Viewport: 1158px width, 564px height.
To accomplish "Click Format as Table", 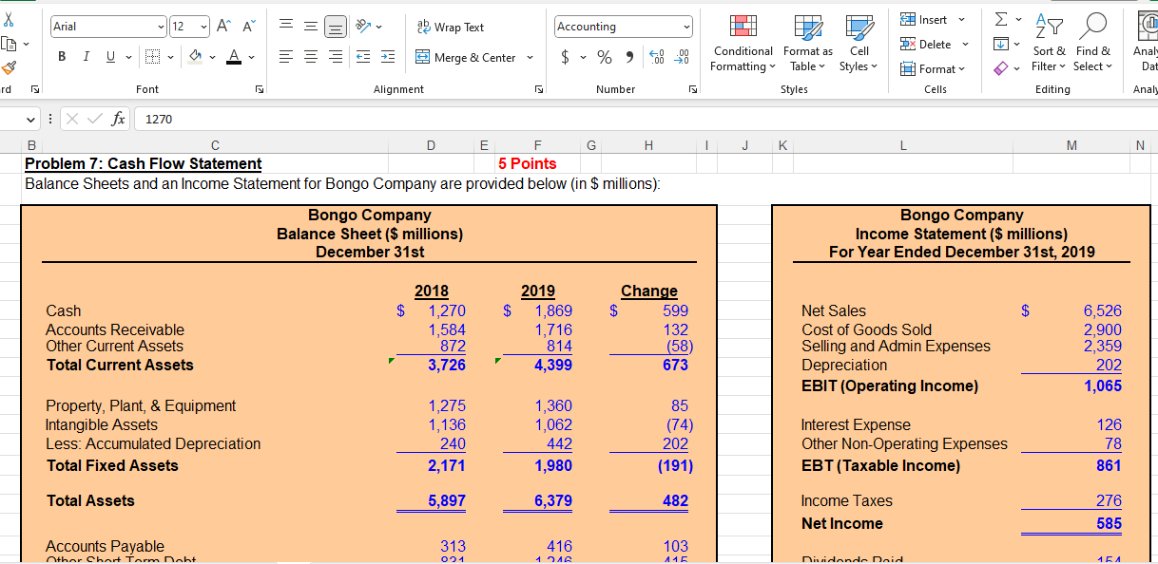I will [x=807, y=44].
